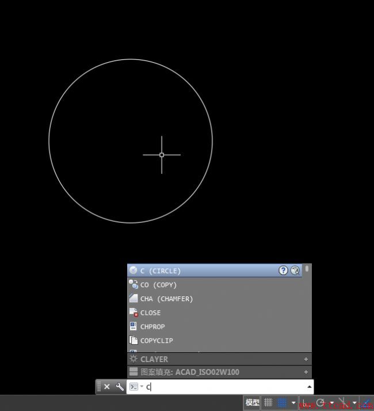Open command line customize wrench menu
Screen dimensions: 374x411
[x=120, y=387]
